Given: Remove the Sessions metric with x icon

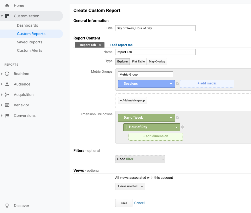Looking at the screenshot, I should [x=177, y=84].
